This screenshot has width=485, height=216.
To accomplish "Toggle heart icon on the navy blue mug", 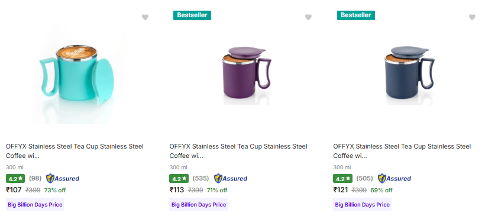I will tap(472, 17).
